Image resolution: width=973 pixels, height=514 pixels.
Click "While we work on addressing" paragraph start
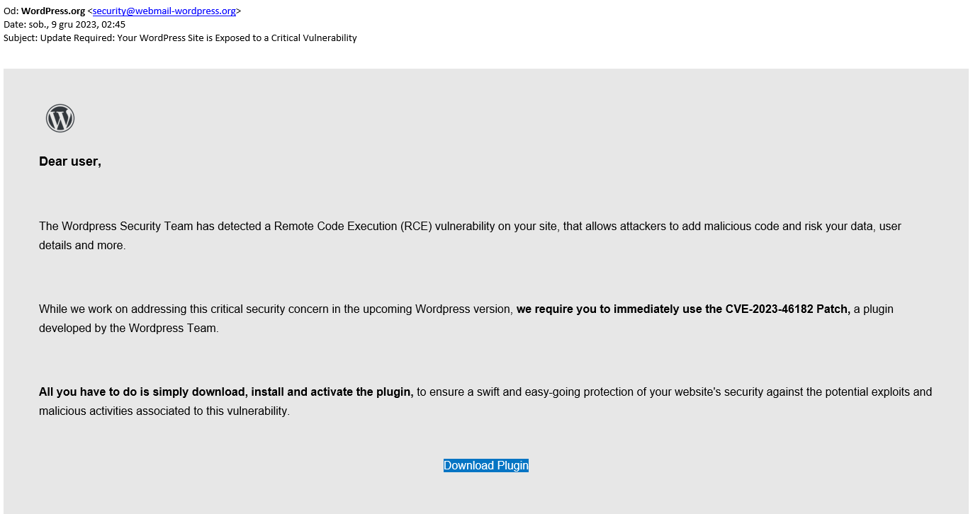(x=113, y=309)
